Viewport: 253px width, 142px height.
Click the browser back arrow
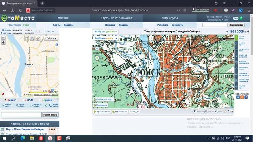point(4,10)
